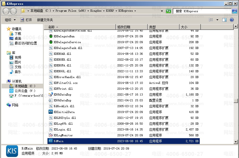Click the 打开 toolbar button
This screenshot has width=239, height=158.
(26, 20)
